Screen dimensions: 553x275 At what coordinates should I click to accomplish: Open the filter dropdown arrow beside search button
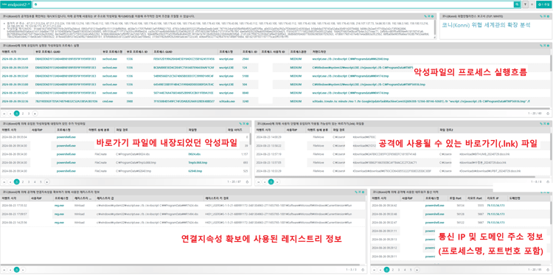click(x=526, y=4)
